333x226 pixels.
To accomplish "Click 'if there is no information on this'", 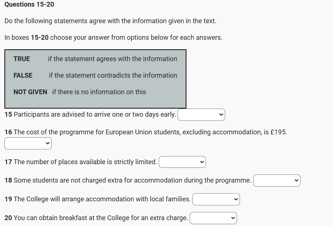I will (99, 92).
